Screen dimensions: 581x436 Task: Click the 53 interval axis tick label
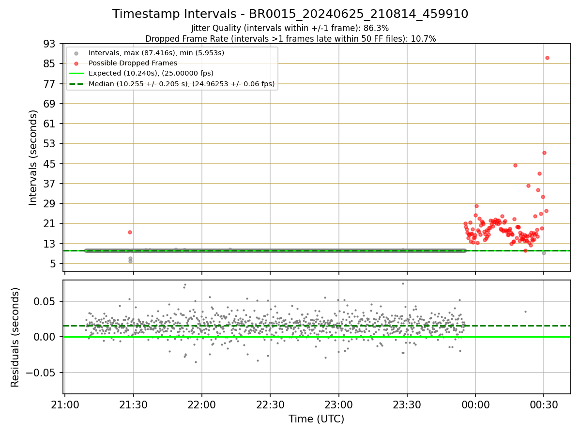point(50,144)
